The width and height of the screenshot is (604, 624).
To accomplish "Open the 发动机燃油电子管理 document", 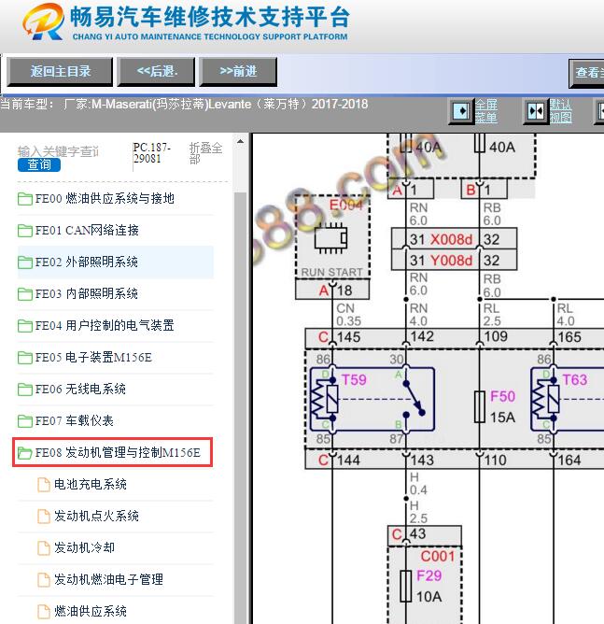I will 108,579.
